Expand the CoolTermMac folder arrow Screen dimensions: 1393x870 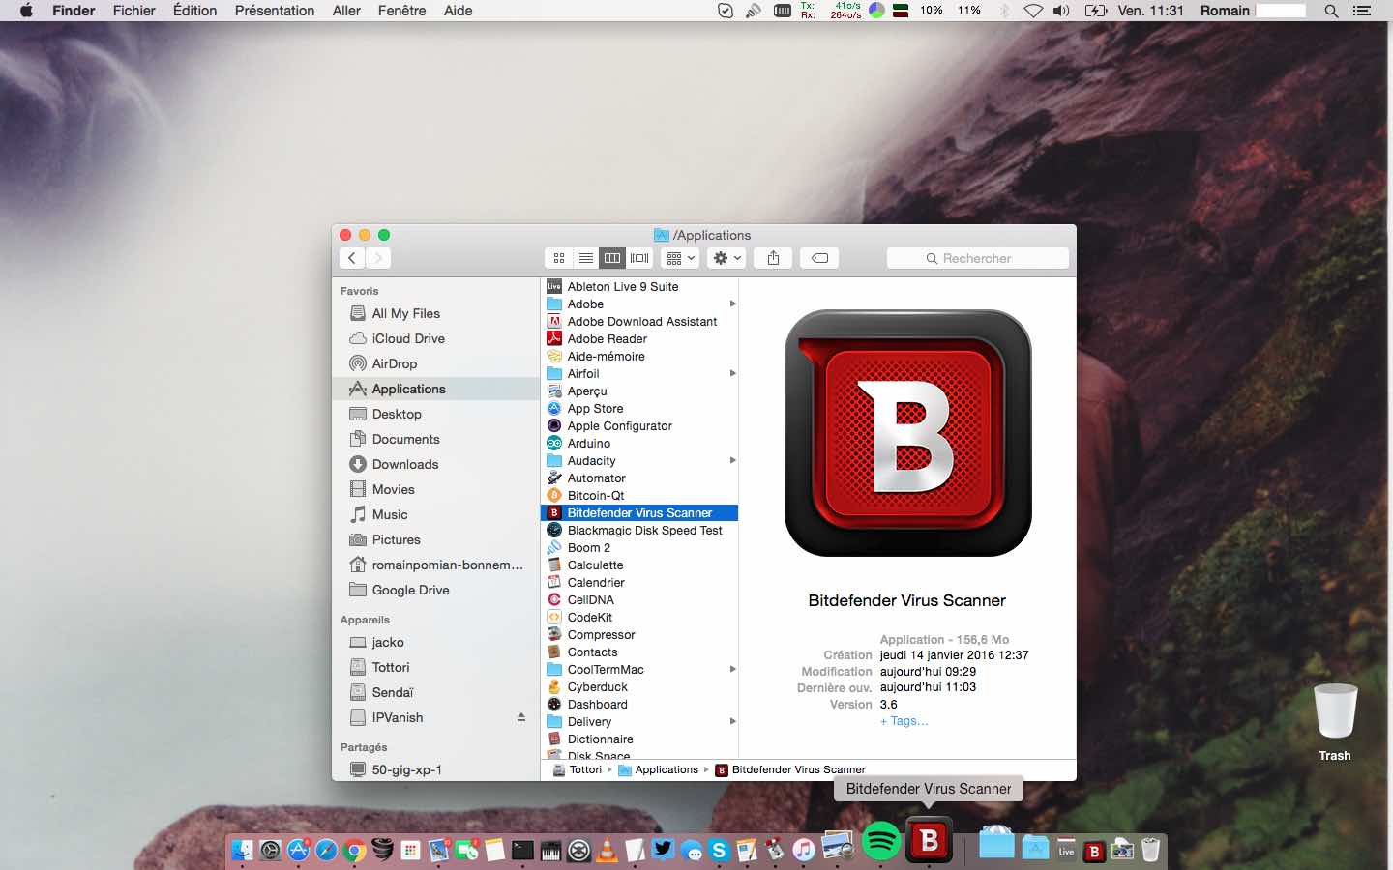pos(732,670)
